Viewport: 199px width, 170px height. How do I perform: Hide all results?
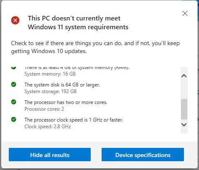coord(50,155)
